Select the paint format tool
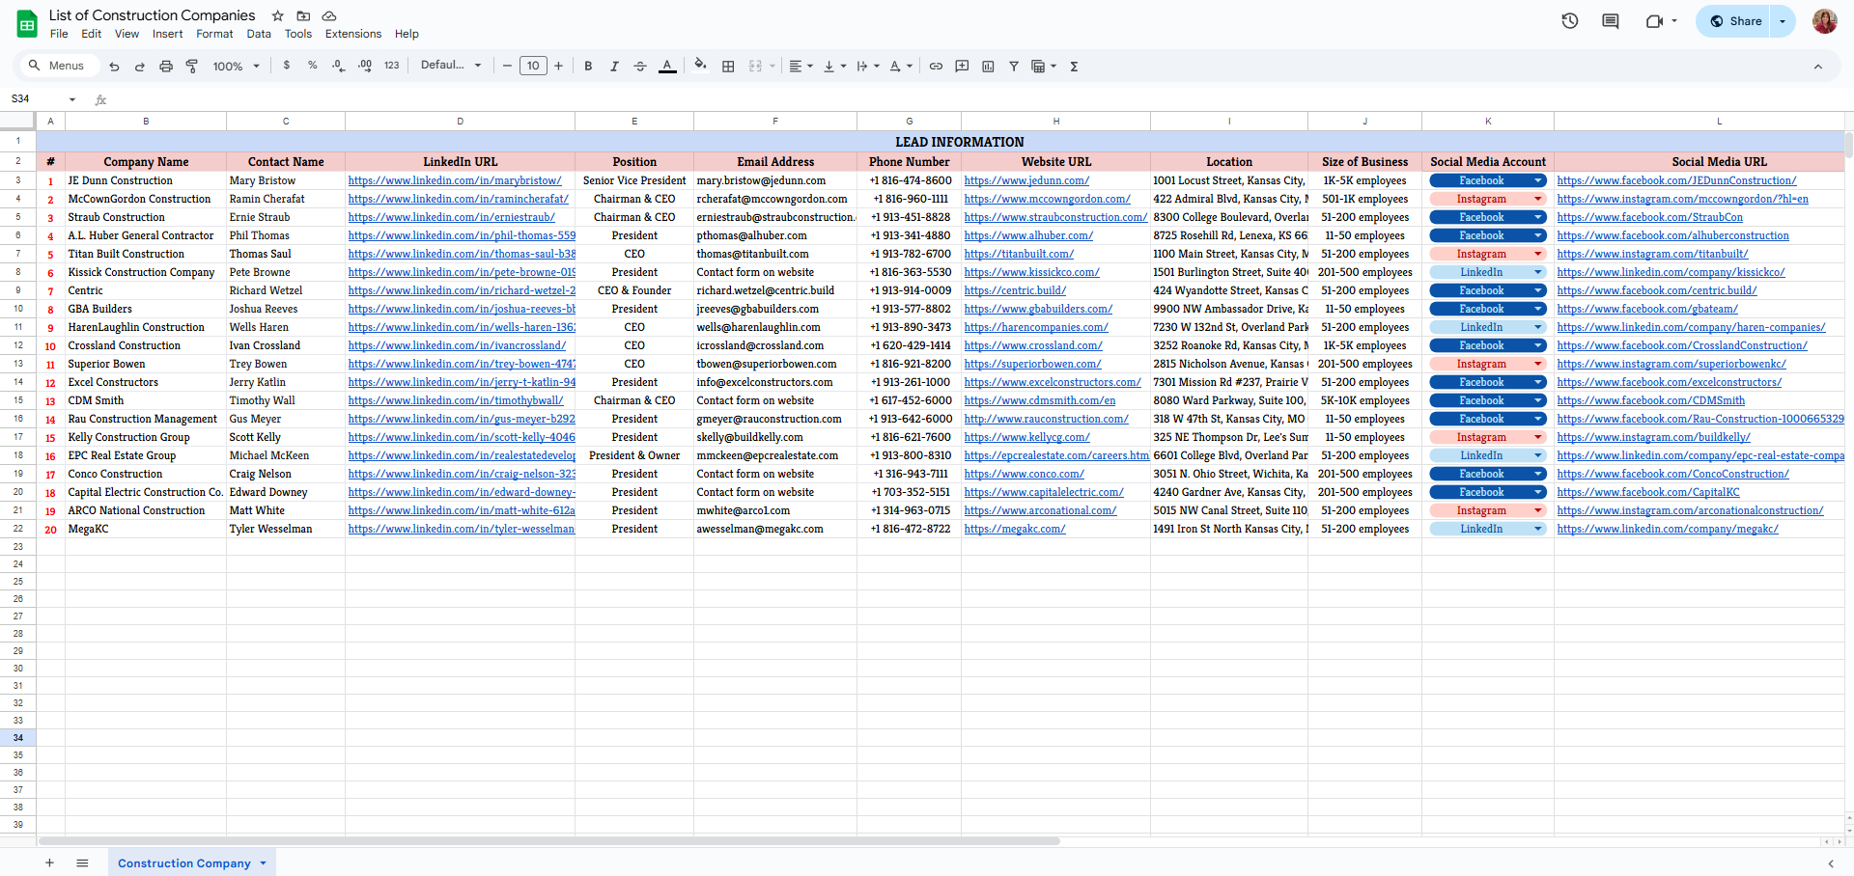 tap(192, 67)
